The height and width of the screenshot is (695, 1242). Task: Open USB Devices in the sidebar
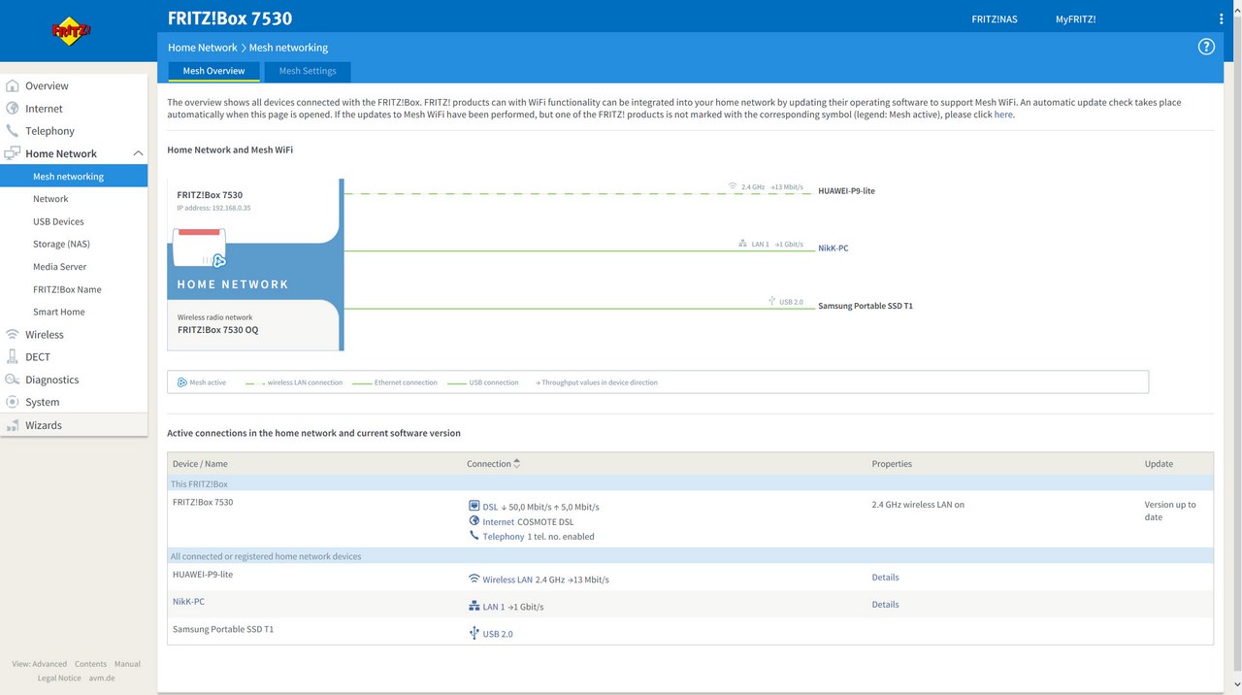coord(58,221)
